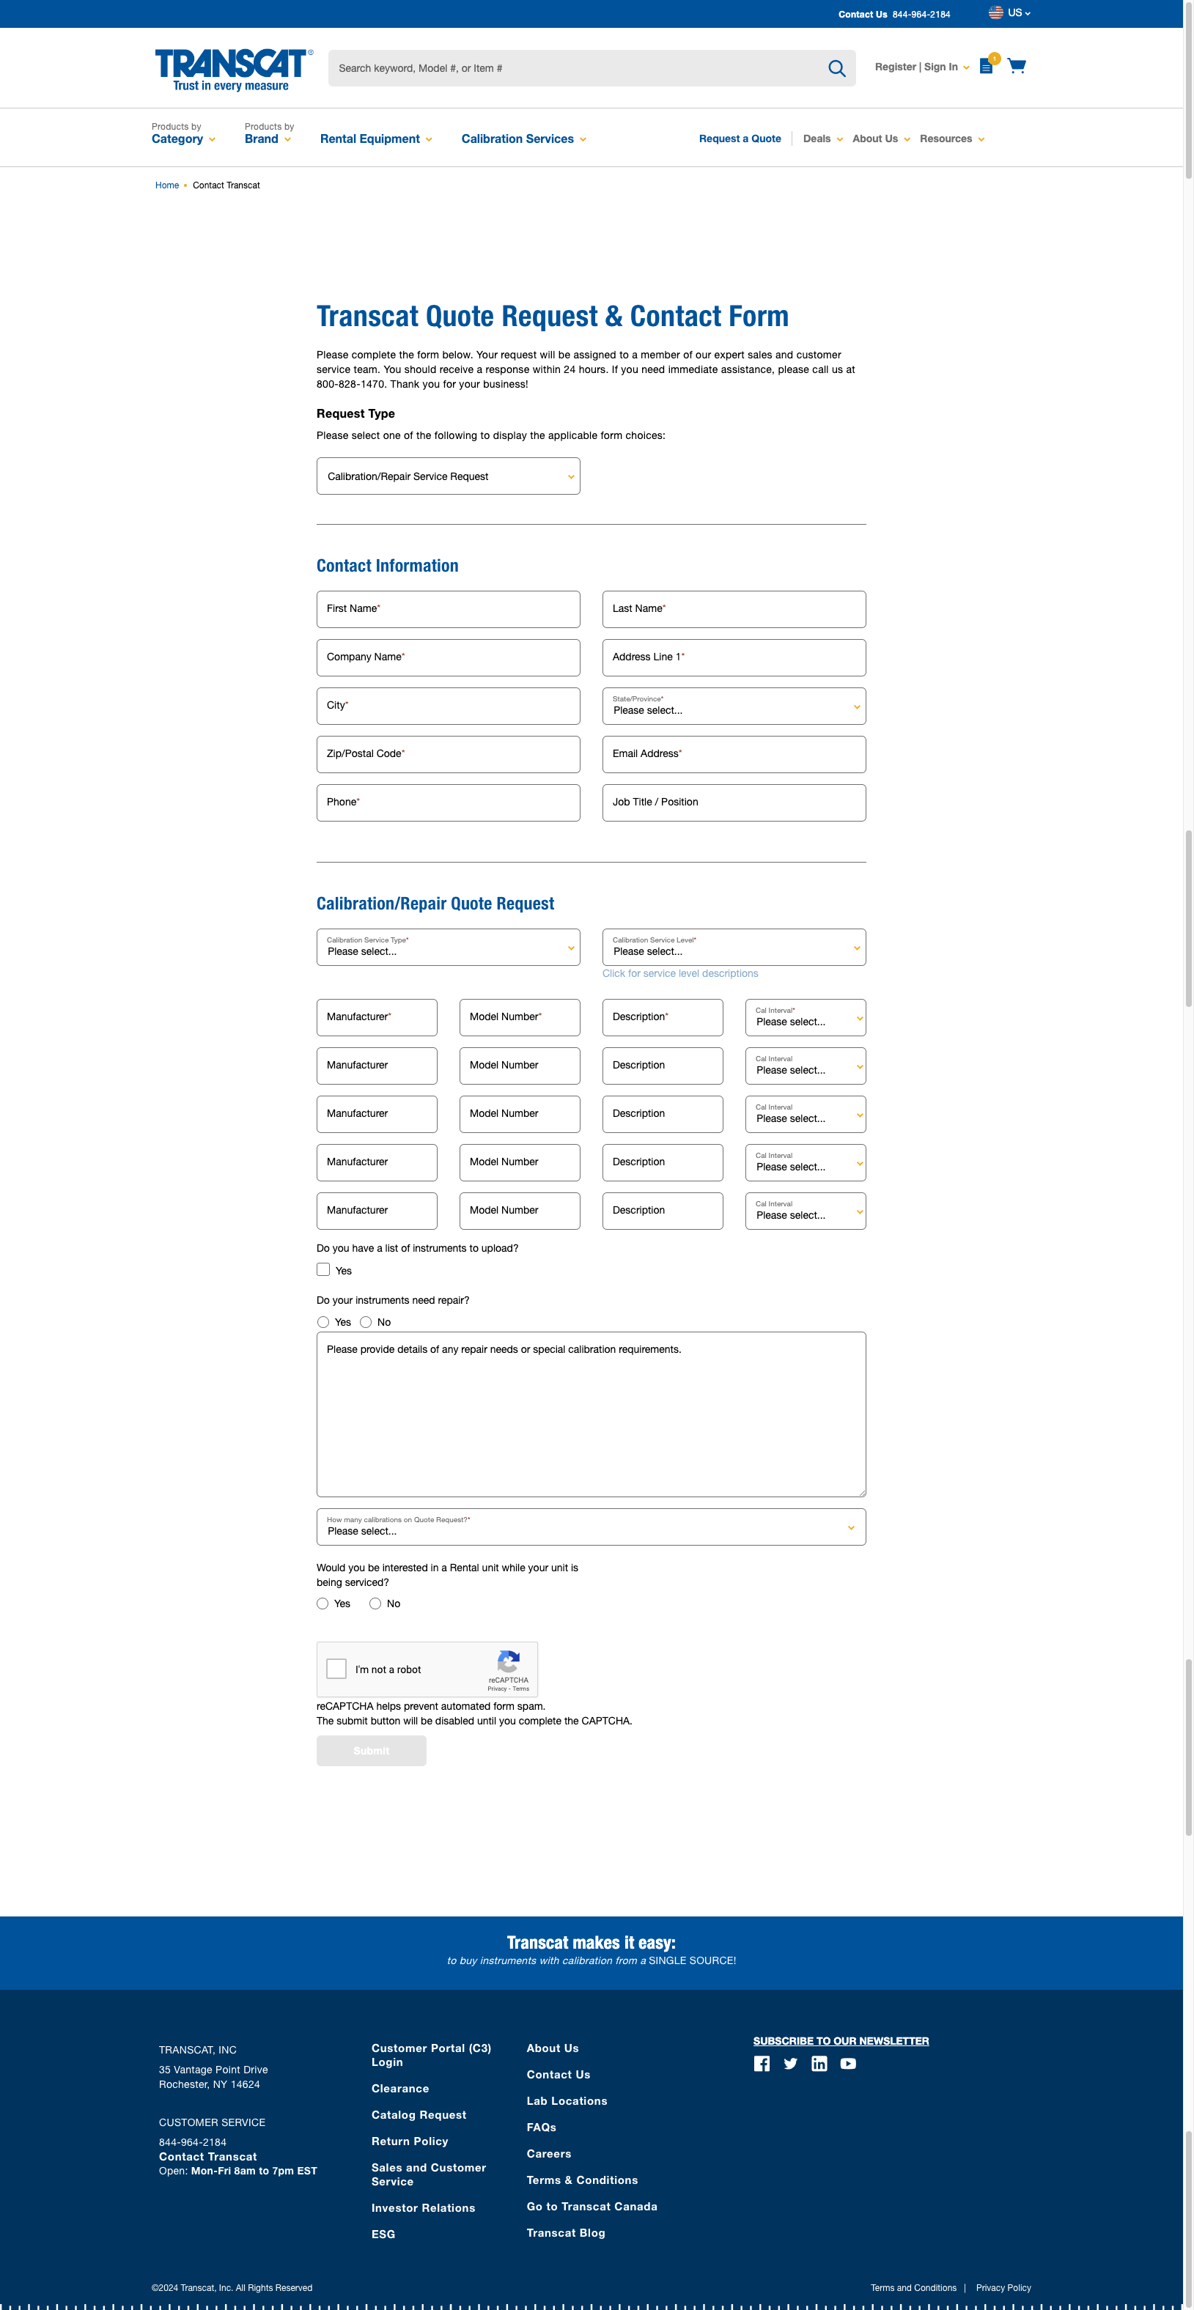Expand the Calibration Service Level dropdown

point(733,948)
